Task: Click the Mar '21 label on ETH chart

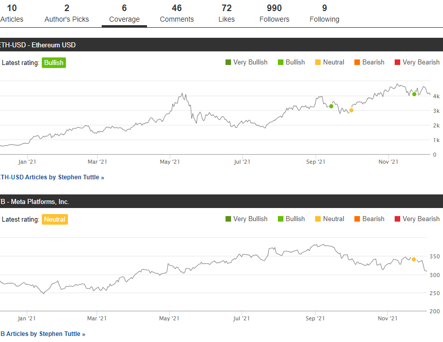Action: pos(97,162)
